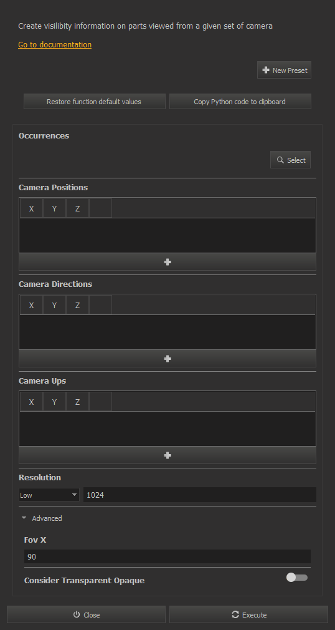Open the Low resolution dropdown
The width and height of the screenshot is (335, 630).
point(49,495)
